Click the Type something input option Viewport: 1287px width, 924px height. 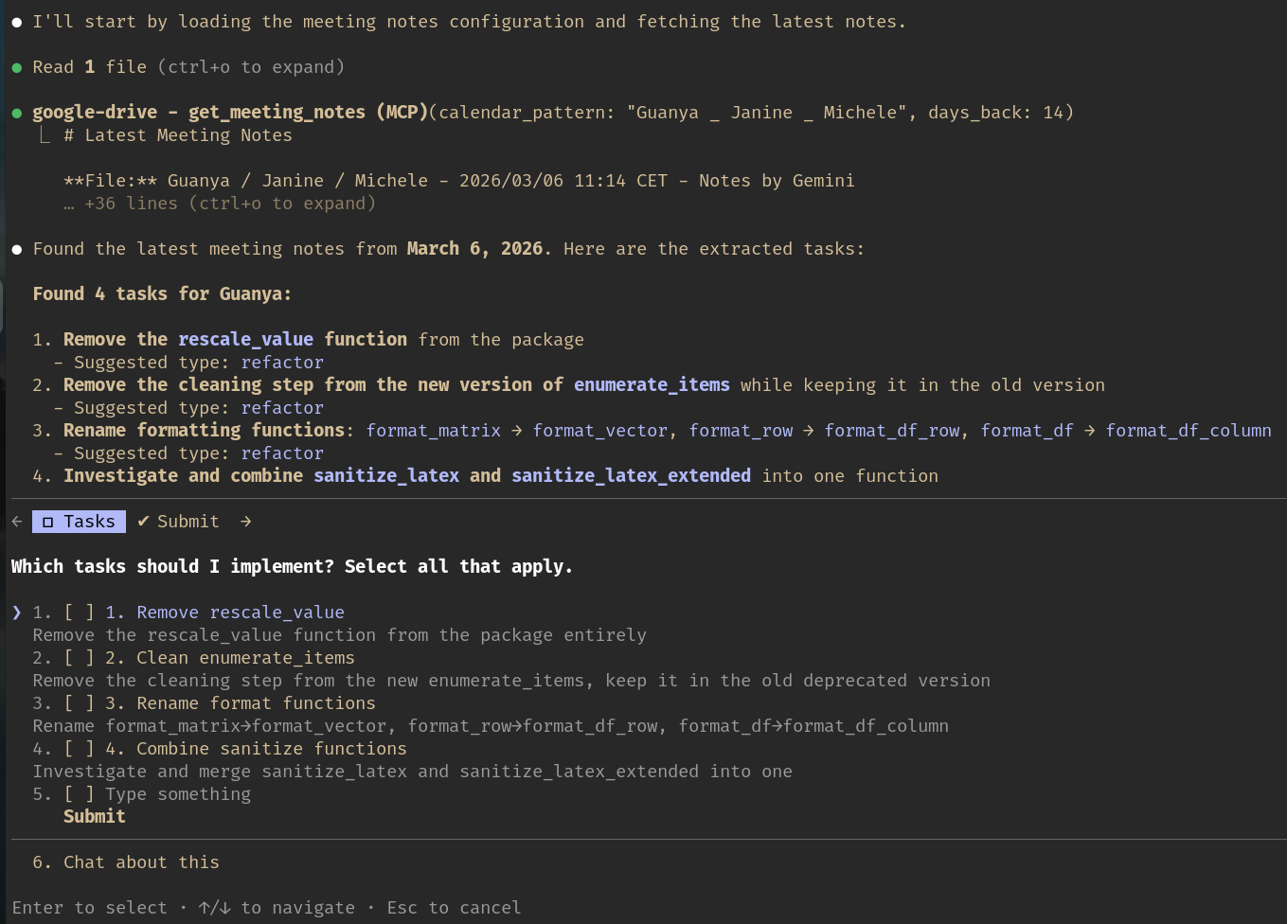coord(177,794)
